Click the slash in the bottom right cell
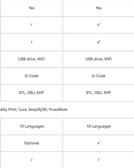This screenshot has height=168, width=134. [x=99, y=160]
